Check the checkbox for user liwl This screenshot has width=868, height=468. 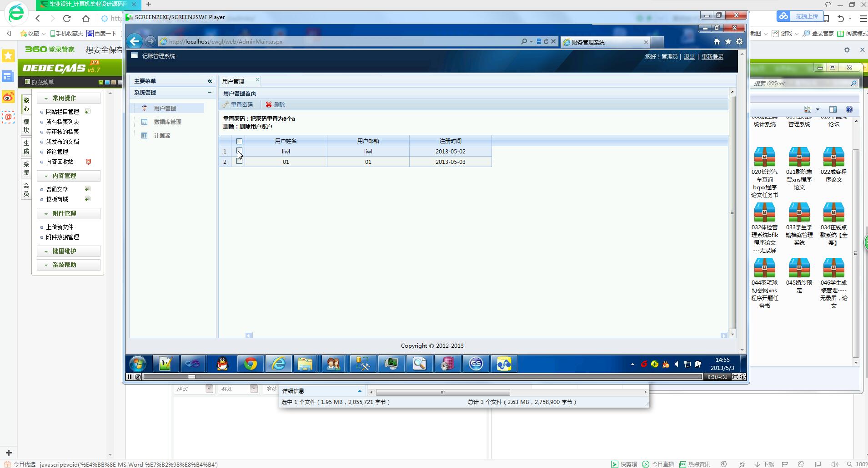pyautogui.click(x=239, y=151)
